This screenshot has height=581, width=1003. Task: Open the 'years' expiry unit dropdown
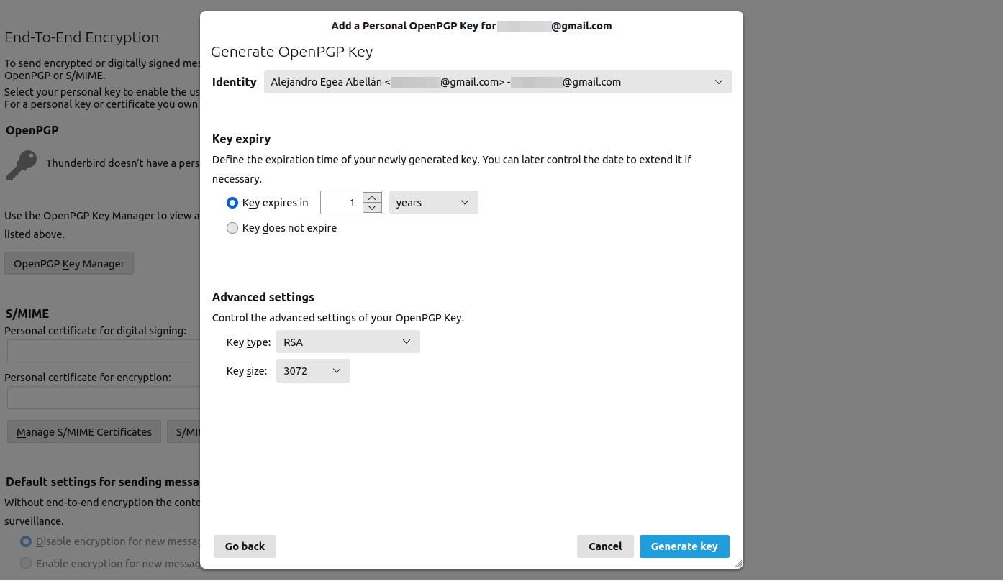[433, 203]
